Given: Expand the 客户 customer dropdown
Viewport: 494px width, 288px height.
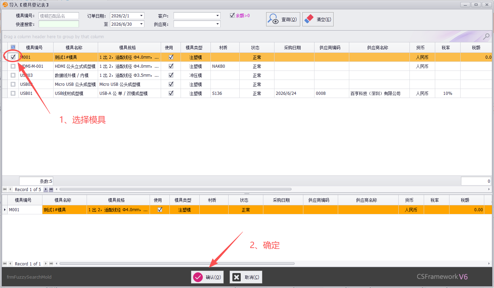Looking at the screenshot, I should click(217, 16).
